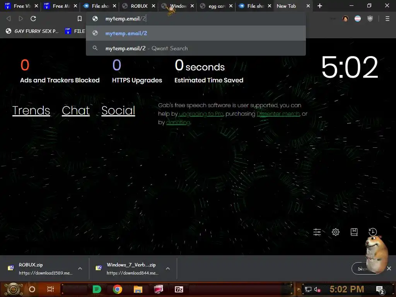This screenshot has width=396, height=297.
Task: Open the Chat link
Action: 76,110
